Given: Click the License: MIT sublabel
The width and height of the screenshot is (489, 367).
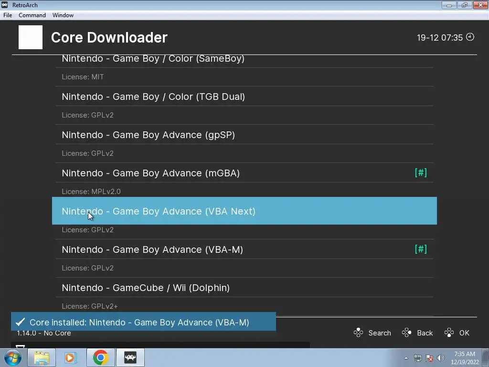Looking at the screenshot, I should [x=83, y=77].
